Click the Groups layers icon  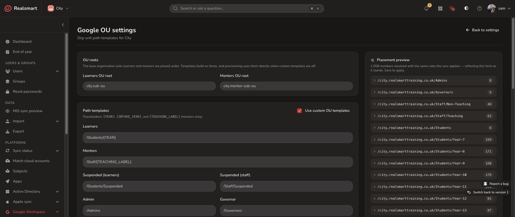coord(8,81)
